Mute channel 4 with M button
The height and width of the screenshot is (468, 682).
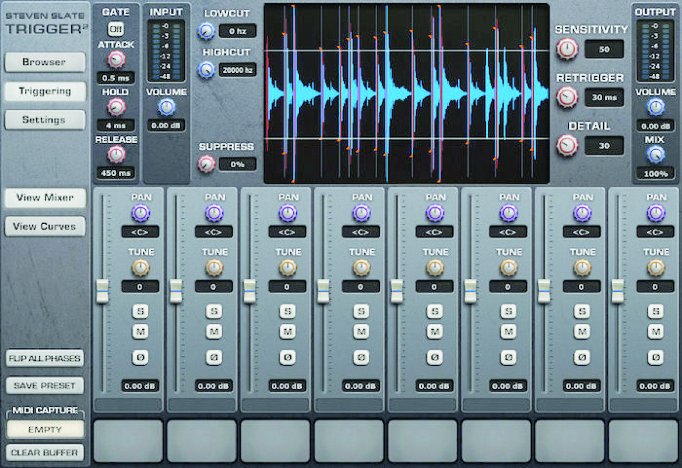(x=361, y=332)
